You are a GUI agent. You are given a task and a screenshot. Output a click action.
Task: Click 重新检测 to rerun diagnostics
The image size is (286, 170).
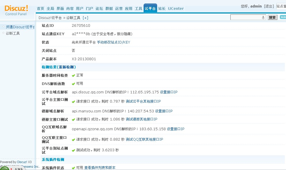pos(66,67)
